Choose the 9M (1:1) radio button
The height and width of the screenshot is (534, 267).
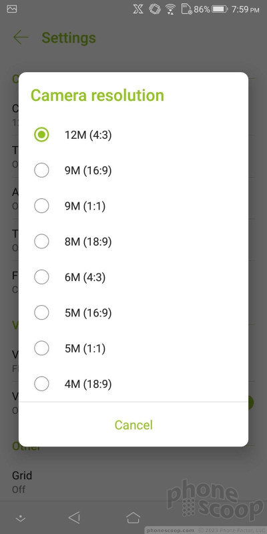[41, 206]
